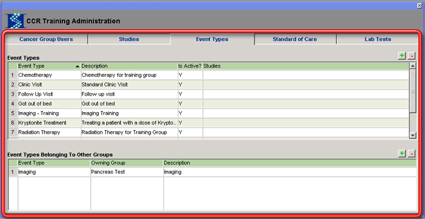The height and width of the screenshot is (219, 425).
Task: Select the Follow Up Visit event type
Action: tap(49, 94)
